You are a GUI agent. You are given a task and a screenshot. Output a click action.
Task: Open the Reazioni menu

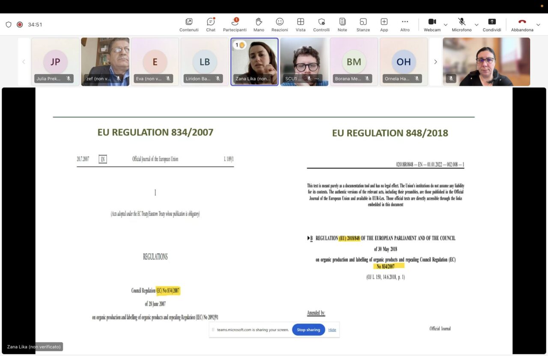pos(280,24)
